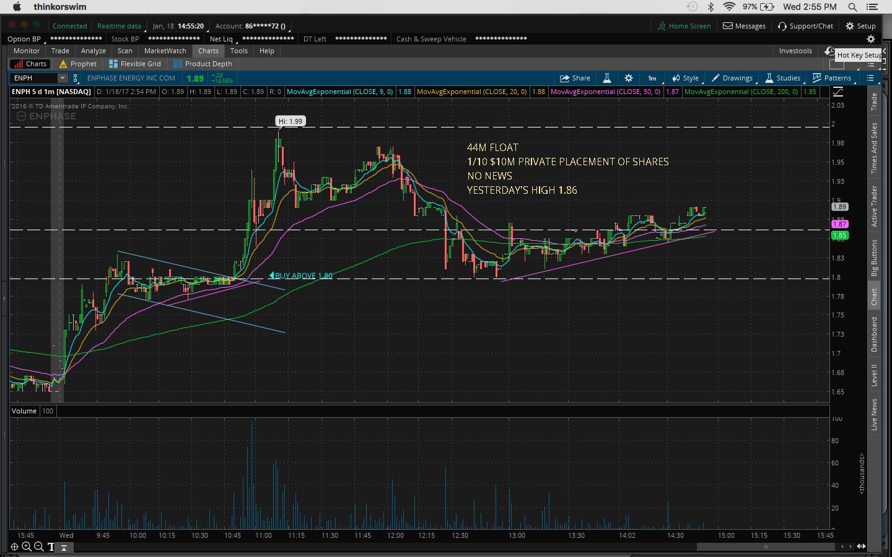Viewport: 892px width, 557px height.
Task: Click the text drawing tool icon
Action: pyautogui.click(x=51, y=546)
